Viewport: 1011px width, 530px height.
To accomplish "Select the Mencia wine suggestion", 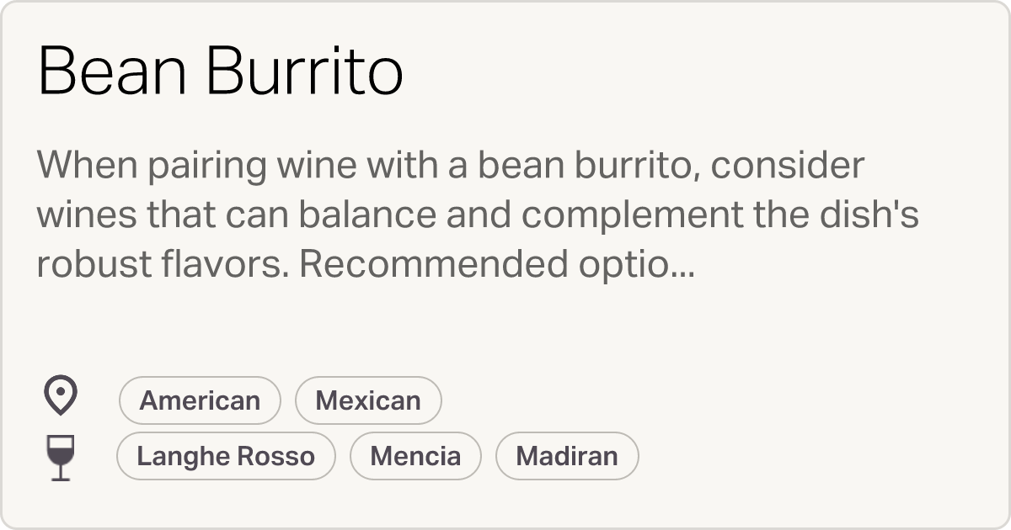I will pos(415,455).
